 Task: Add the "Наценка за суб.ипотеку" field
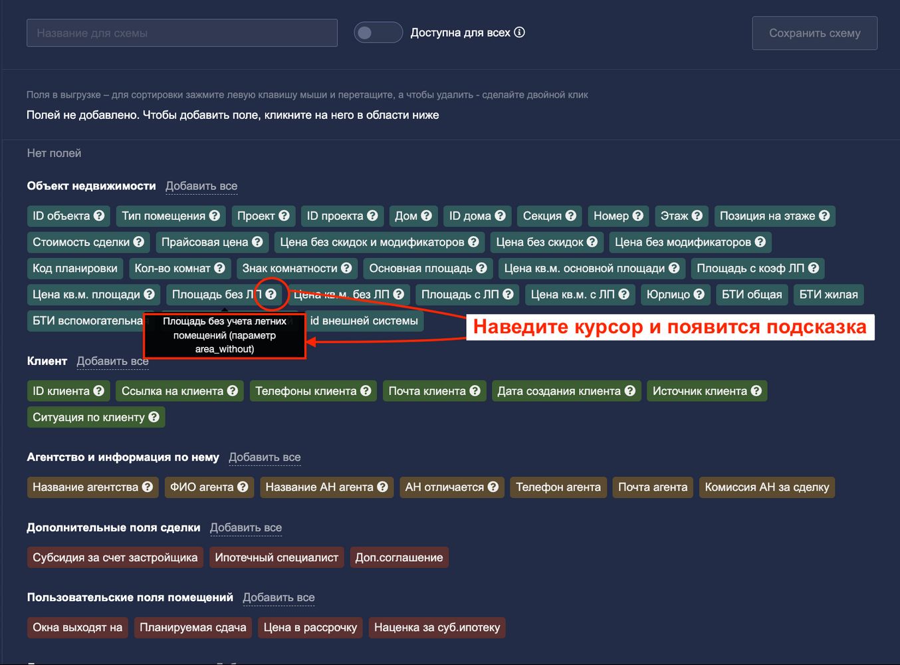(x=437, y=627)
